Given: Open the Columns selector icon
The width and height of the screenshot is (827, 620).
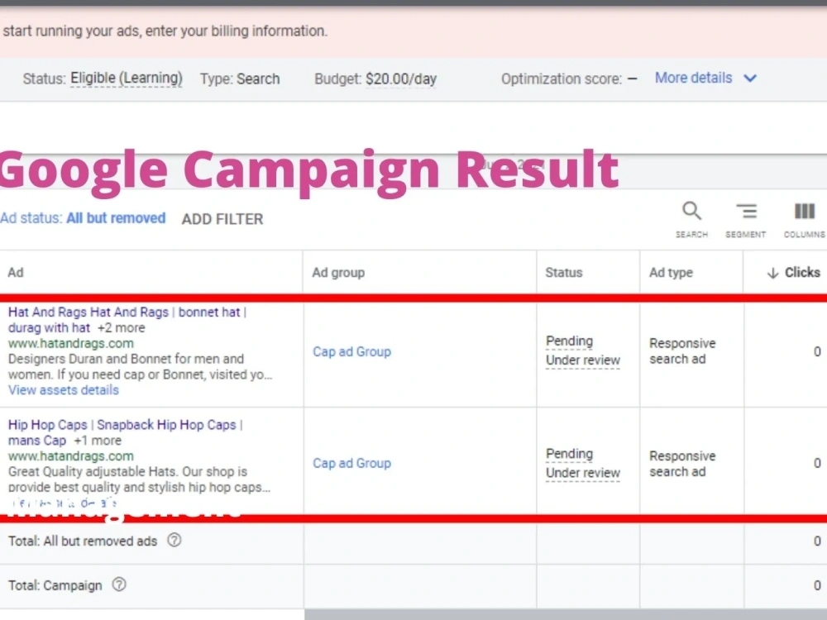Looking at the screenshot, I should tap(805, 212).
